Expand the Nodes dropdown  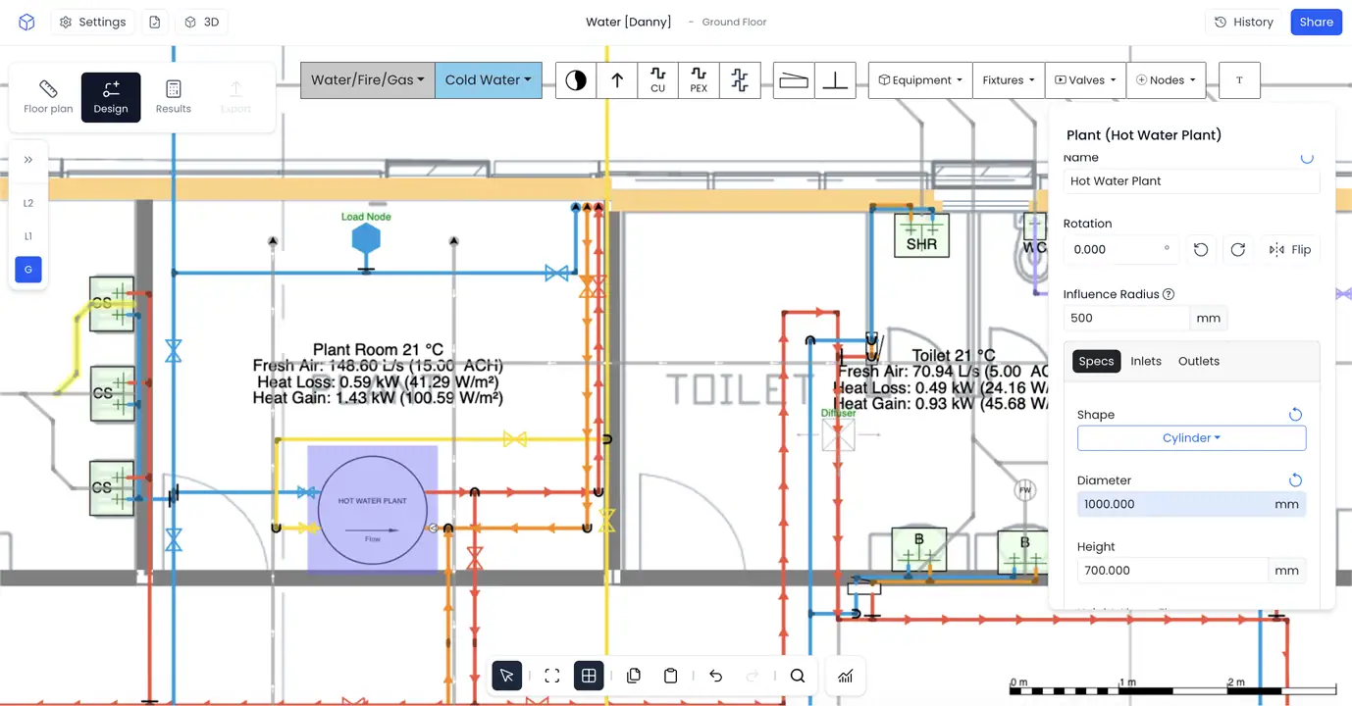click(x=1168, y=80)
